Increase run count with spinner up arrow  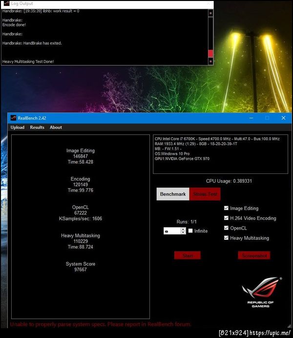pos(183,229)
